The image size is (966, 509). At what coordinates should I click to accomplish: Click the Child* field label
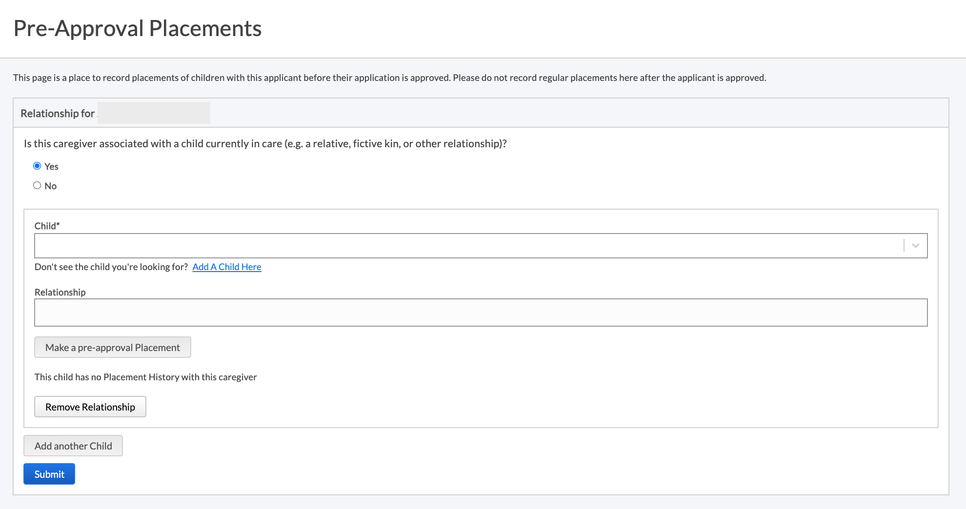tap(47, 226)
